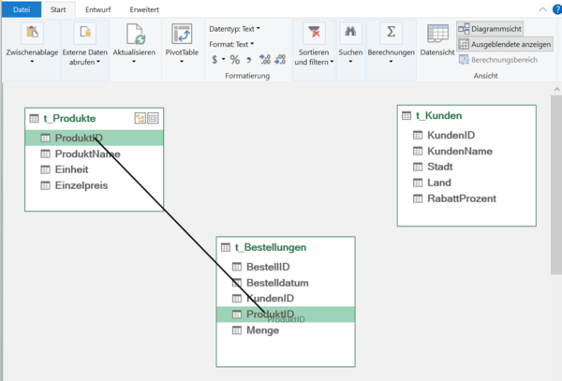Image resolution: width=562 pixels, height=381 pixels.
Task: Open the Zwischenablage clipboard icon
Action: (34, 35)
